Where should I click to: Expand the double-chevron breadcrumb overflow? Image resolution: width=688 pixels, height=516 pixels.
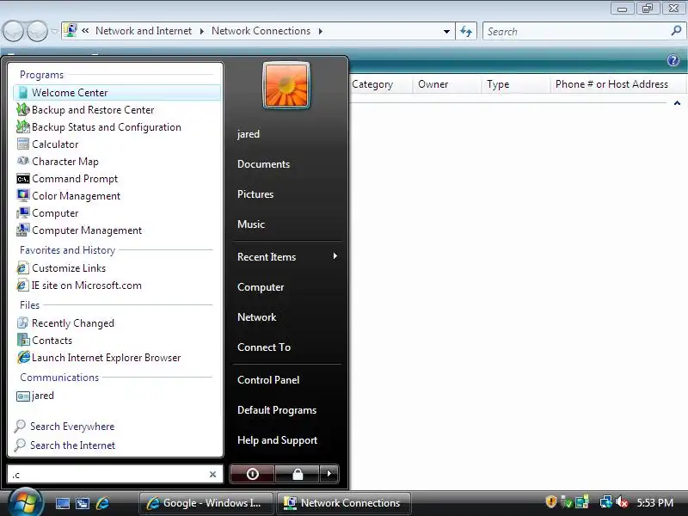[85, 31]
